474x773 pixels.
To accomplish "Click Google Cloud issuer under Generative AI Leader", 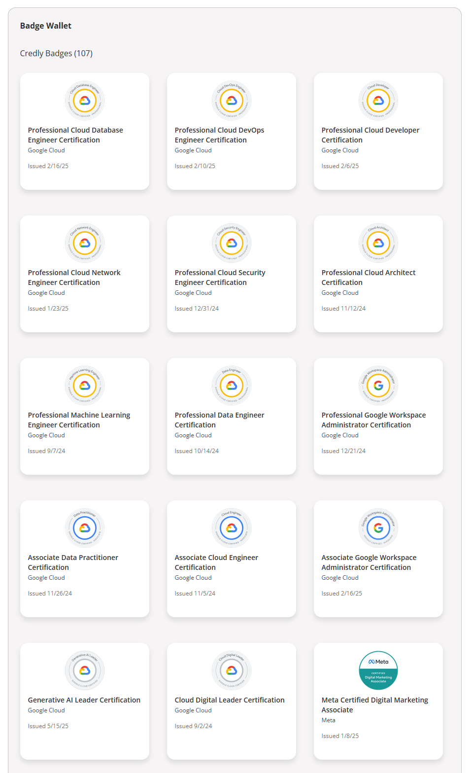I will (46, 710).
